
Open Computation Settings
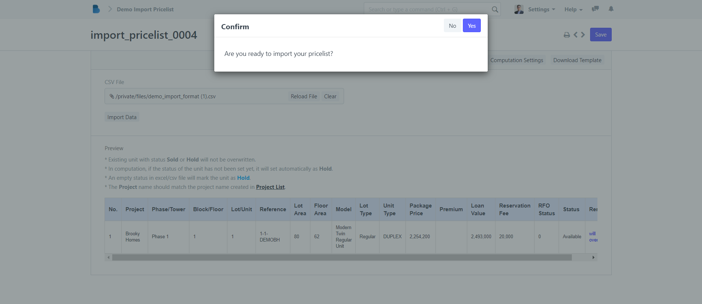pos(517,60)
